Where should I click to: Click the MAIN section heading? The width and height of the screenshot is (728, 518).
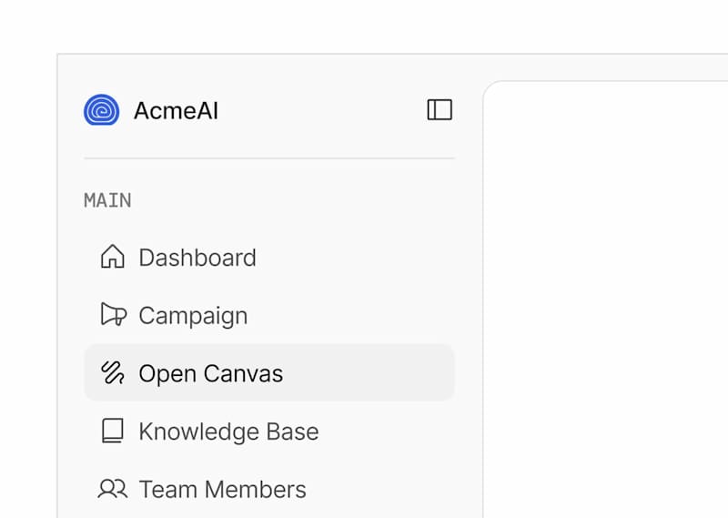(107, 200)
